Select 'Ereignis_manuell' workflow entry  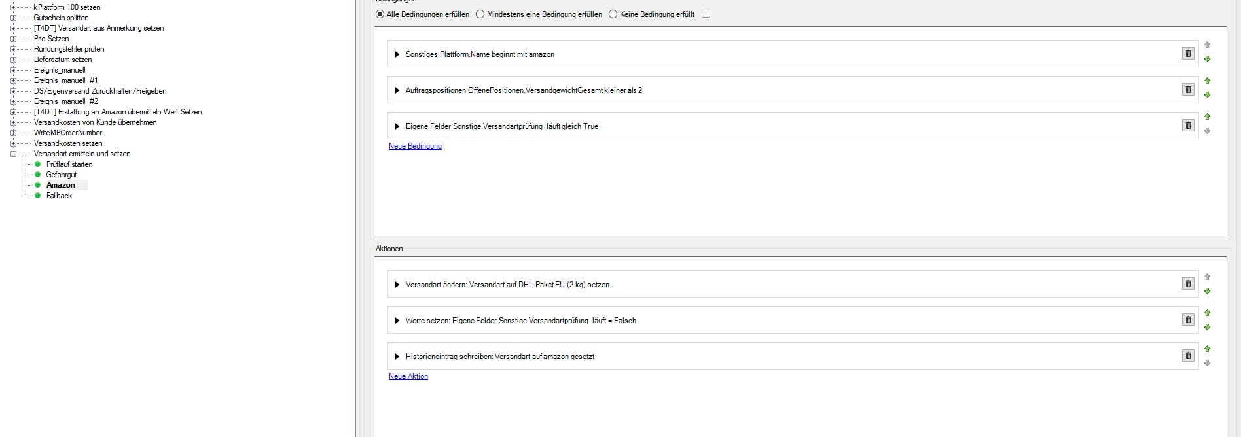pos(60,70)
